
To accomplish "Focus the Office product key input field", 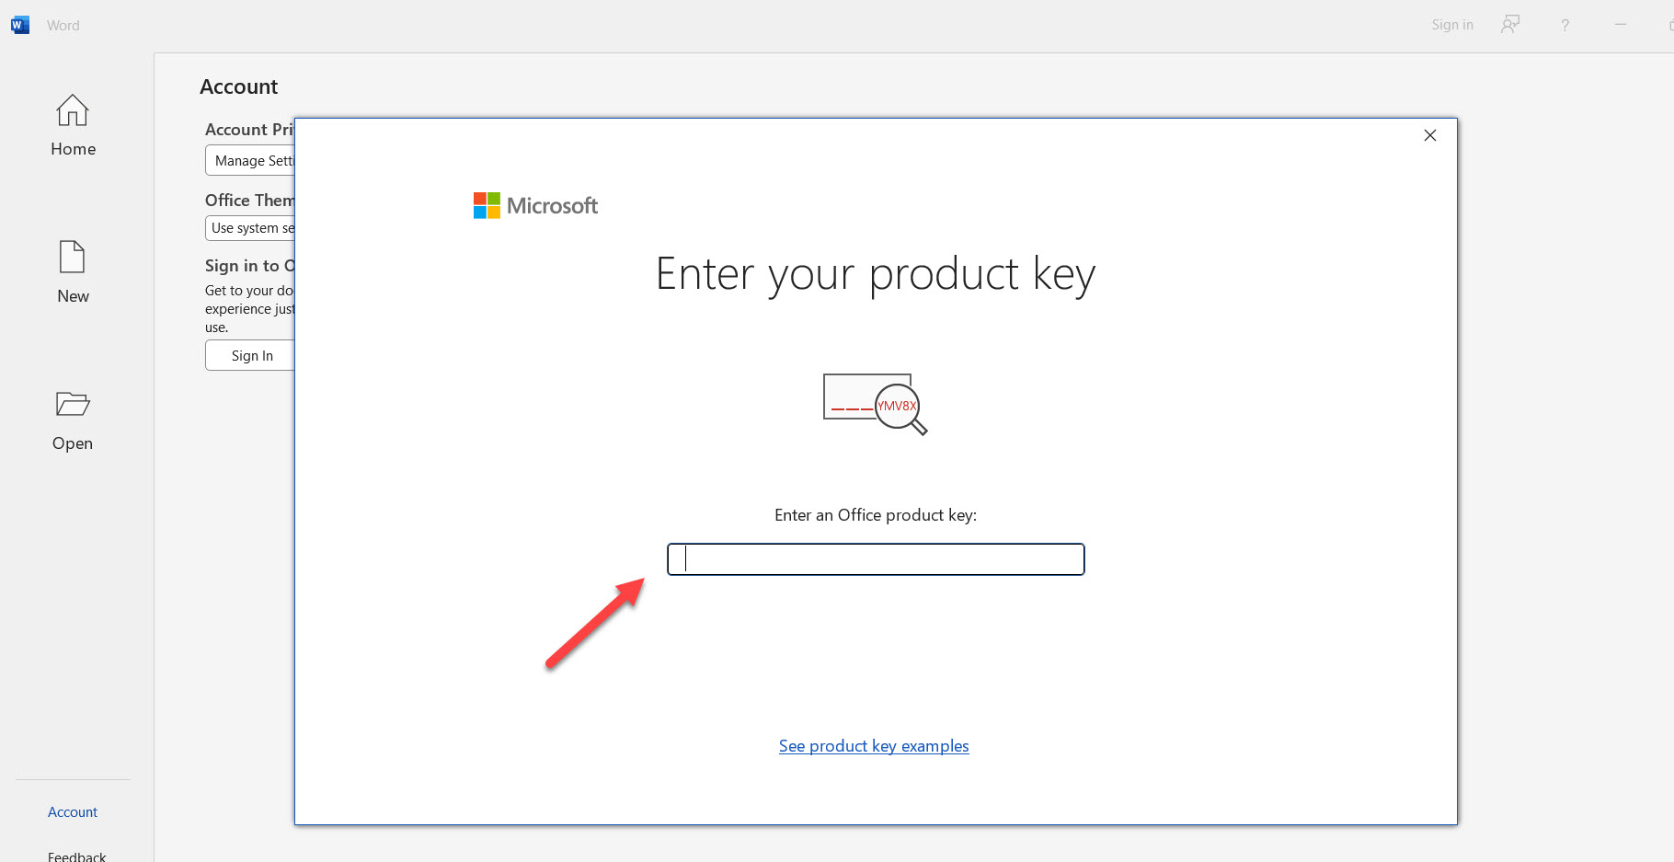I will [876, 559].
